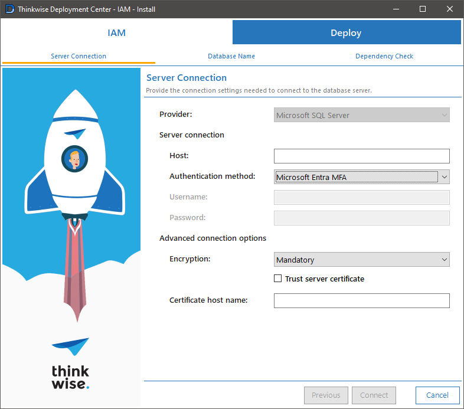The image size is (464, 409).
Task: Enable Trust server certificate checkbox
Action: [277, 279]
